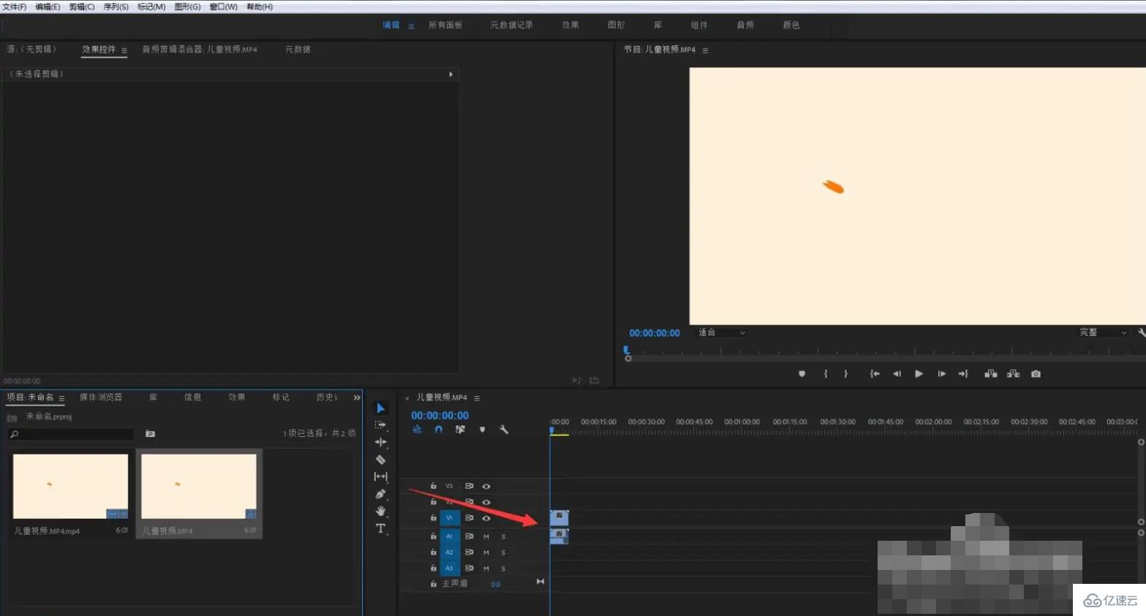
Task: Click the program monitor playhead scrubber
Action: pyautogui.click(x=627, y=350)
